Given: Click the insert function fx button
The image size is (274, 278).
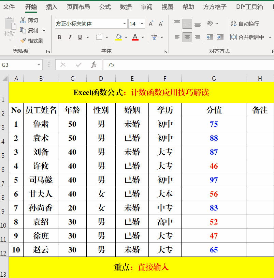Looking at the screenshot, I should 93,65.
